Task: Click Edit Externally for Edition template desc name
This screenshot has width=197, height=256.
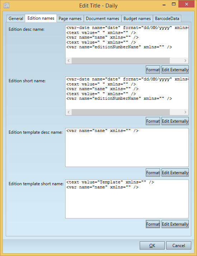Action: [175, 173]
